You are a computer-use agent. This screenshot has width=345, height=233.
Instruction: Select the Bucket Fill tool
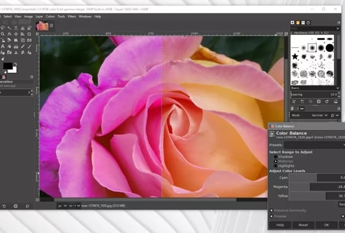[x=9, y=47]
